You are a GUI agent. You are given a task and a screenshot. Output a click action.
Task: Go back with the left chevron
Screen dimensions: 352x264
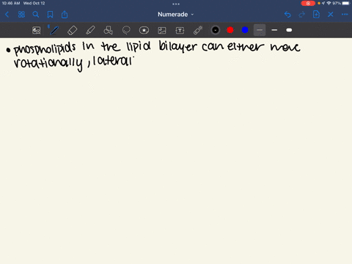[x=7, y=15]
